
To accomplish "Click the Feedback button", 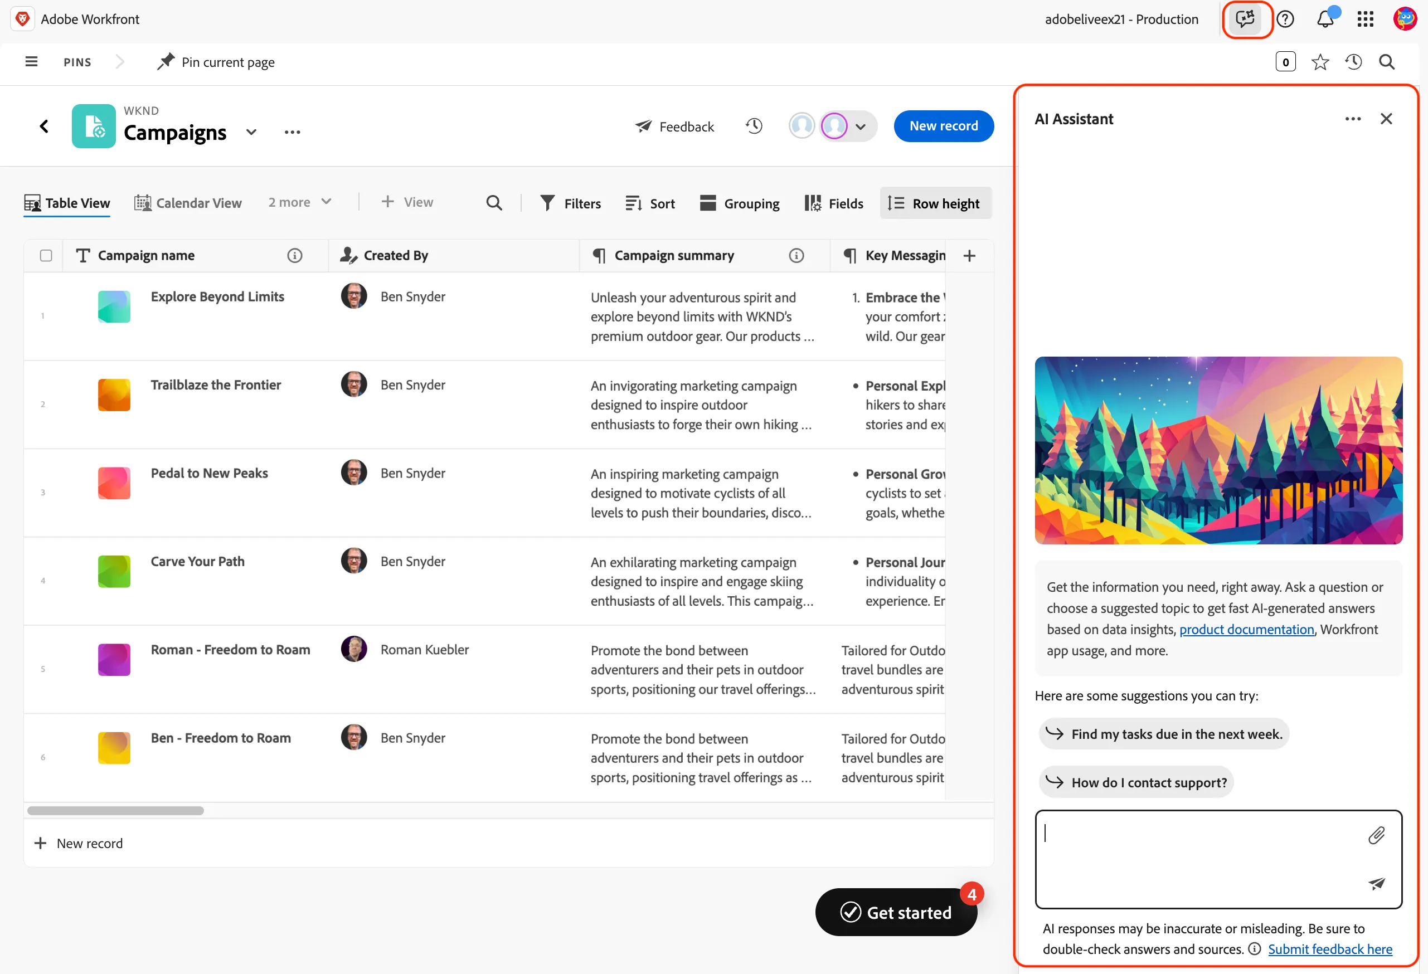I will point(674,126).
